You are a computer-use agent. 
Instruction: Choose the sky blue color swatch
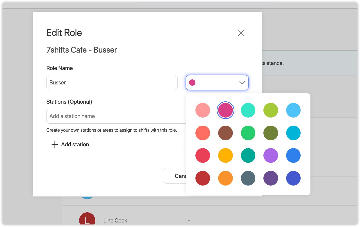293,110
